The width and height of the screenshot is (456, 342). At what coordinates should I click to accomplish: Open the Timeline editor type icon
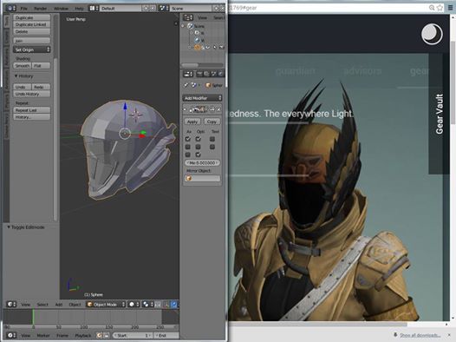tap(11, 335)
